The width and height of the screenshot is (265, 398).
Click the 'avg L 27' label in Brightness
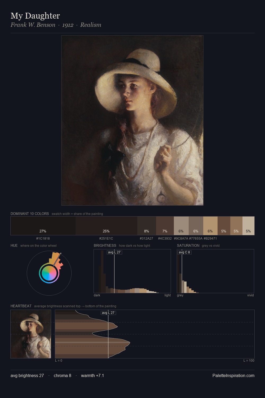coord(114,252)
